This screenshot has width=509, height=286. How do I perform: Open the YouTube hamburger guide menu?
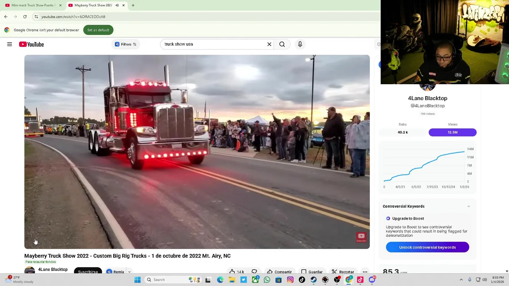pos(10,44)
